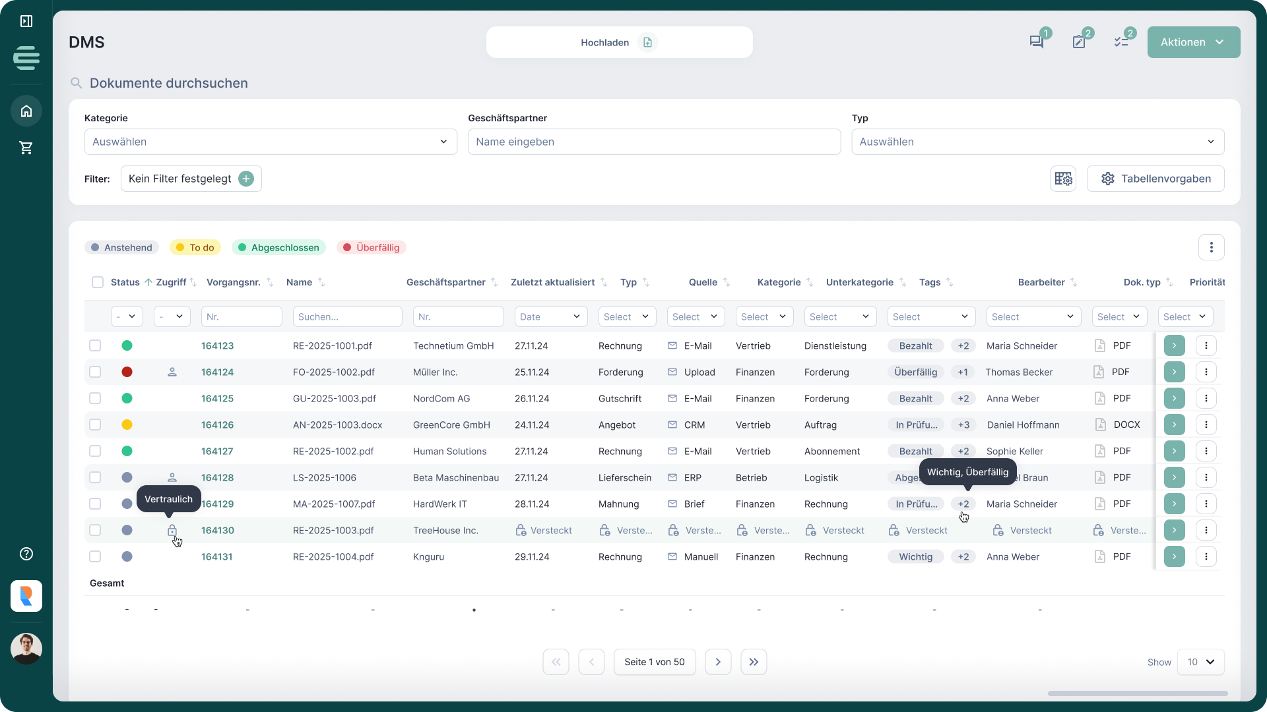The image size is (1267, 712).
Task: Open the chat messages icon with badge
Action: coord(1037,42)
